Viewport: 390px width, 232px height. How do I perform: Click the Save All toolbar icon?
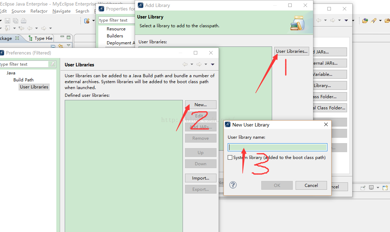(x=15, y=21)
